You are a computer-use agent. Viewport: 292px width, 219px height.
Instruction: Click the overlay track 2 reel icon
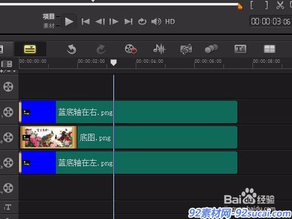(8, 137)
